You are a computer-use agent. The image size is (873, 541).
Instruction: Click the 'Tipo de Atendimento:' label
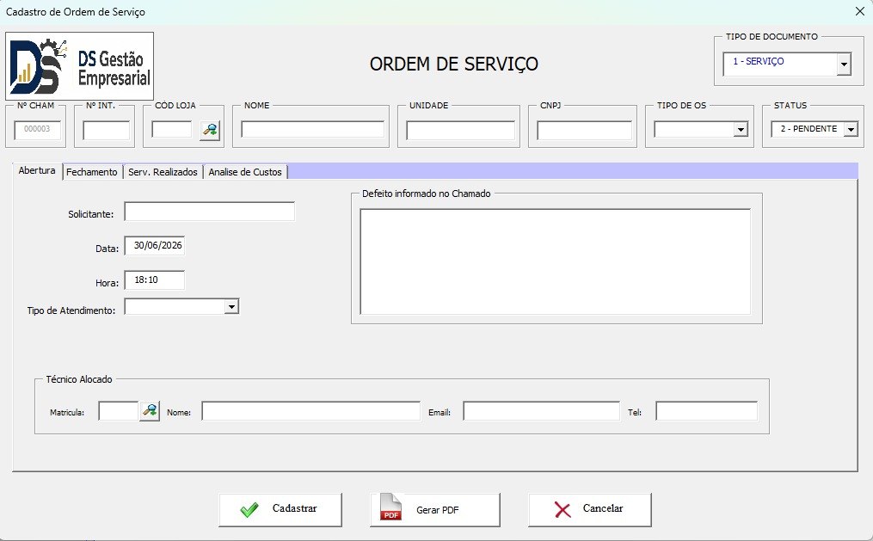71,310
